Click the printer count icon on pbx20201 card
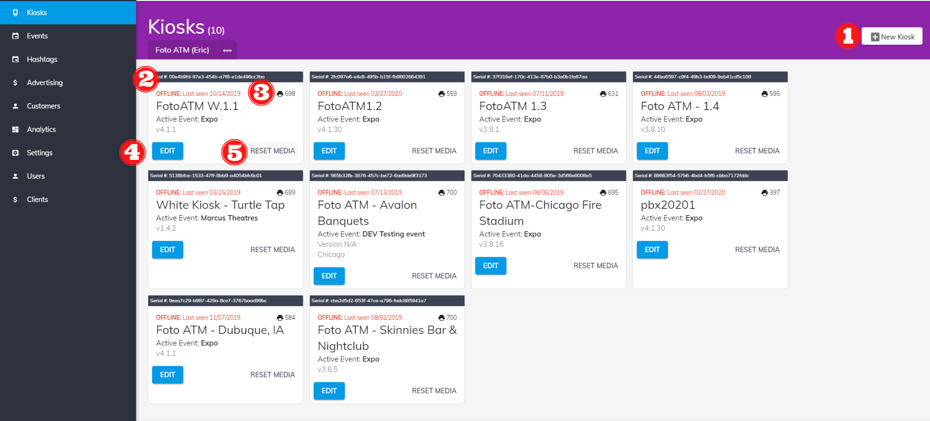The height and width of the screenshot is (421, 930). tap(764, 192)
